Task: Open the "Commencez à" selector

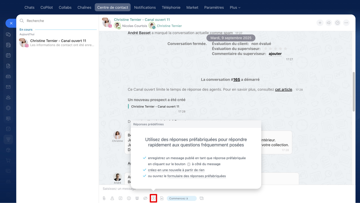Action: [x=181, y=199]
